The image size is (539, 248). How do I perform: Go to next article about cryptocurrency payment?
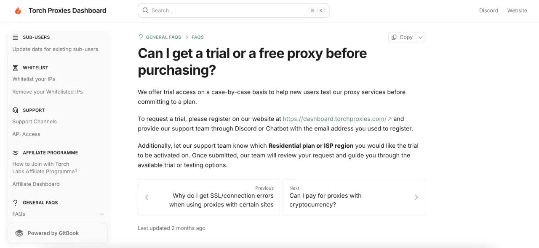coord(354,197)
